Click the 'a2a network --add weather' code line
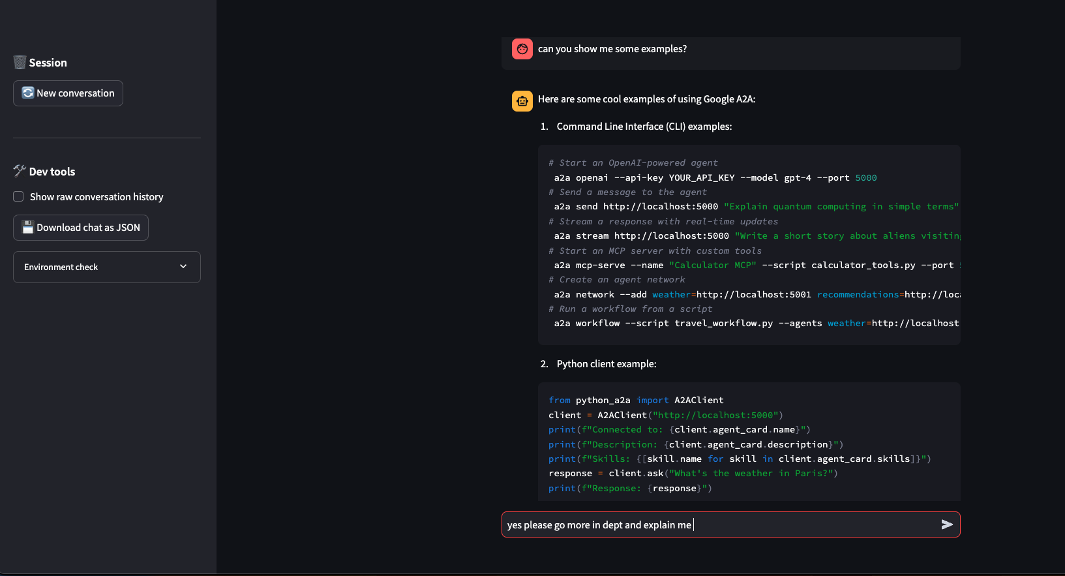The image size is (1065, 576). [757, 294]
